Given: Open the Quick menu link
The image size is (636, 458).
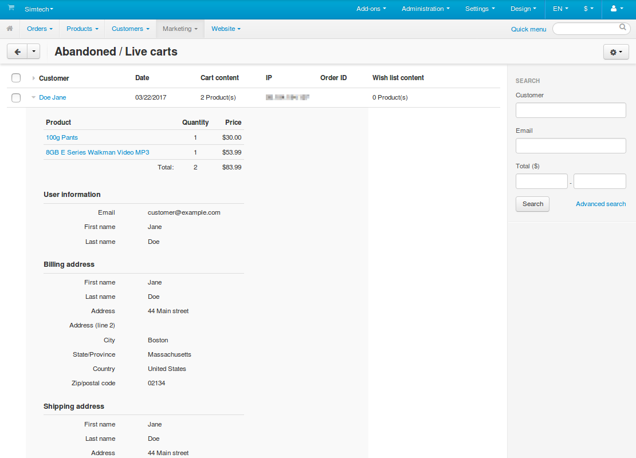Looking at the screenshot, I should coord(528,29).
